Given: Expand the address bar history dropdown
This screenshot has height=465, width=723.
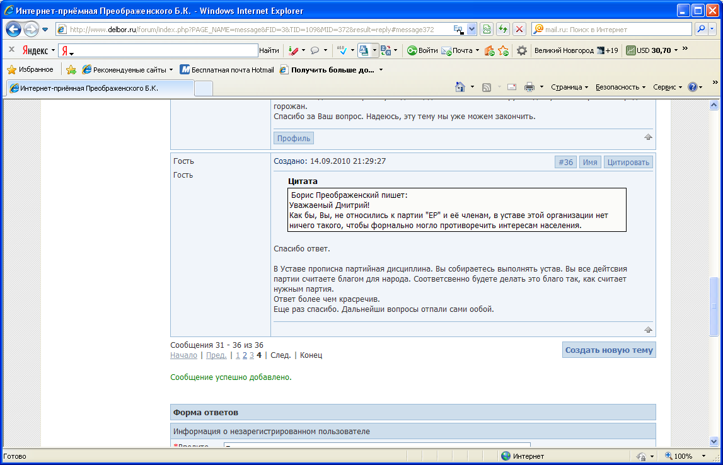Looking at the screenshot, I should pos(471,30).
